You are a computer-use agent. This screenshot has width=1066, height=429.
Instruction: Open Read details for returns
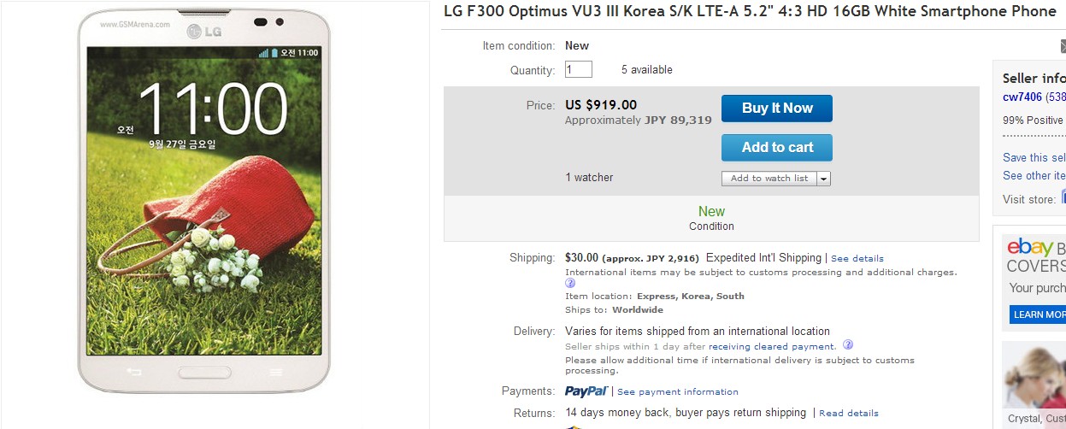tap(849, 414)
